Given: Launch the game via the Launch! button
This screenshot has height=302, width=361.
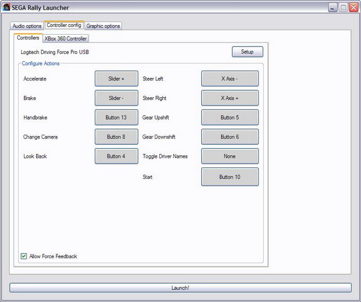Looking at the screenshot, I should [180, 288].
